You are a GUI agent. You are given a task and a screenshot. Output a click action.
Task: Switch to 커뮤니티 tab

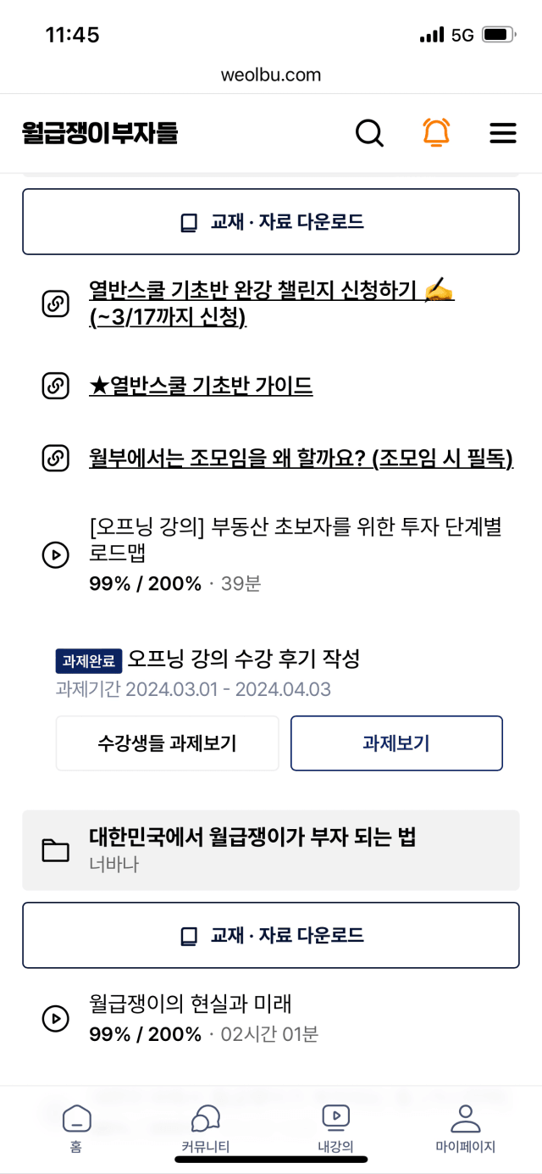click(x=206, y=1129)
